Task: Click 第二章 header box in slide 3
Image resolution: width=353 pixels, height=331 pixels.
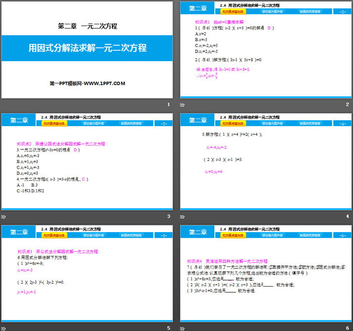Action: [19, 120]
